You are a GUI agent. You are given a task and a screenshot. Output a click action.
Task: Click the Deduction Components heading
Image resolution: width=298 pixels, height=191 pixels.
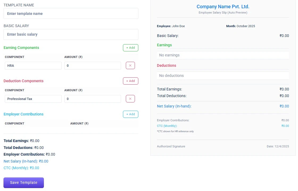[x=23, y=81]
